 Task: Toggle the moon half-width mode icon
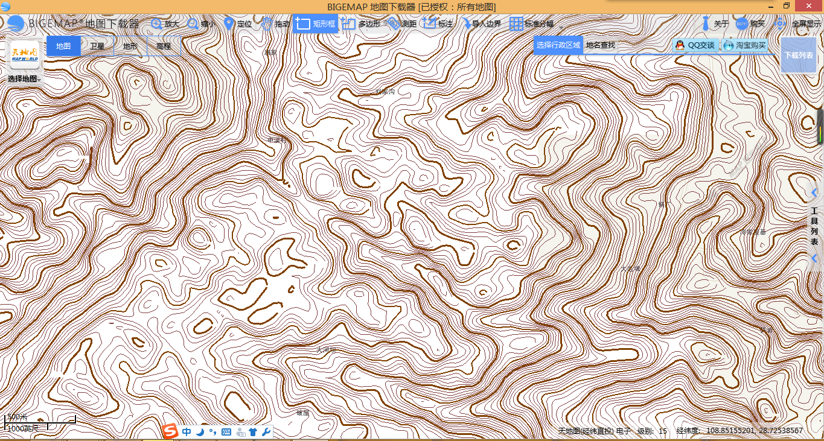click(x=200, y=432)
